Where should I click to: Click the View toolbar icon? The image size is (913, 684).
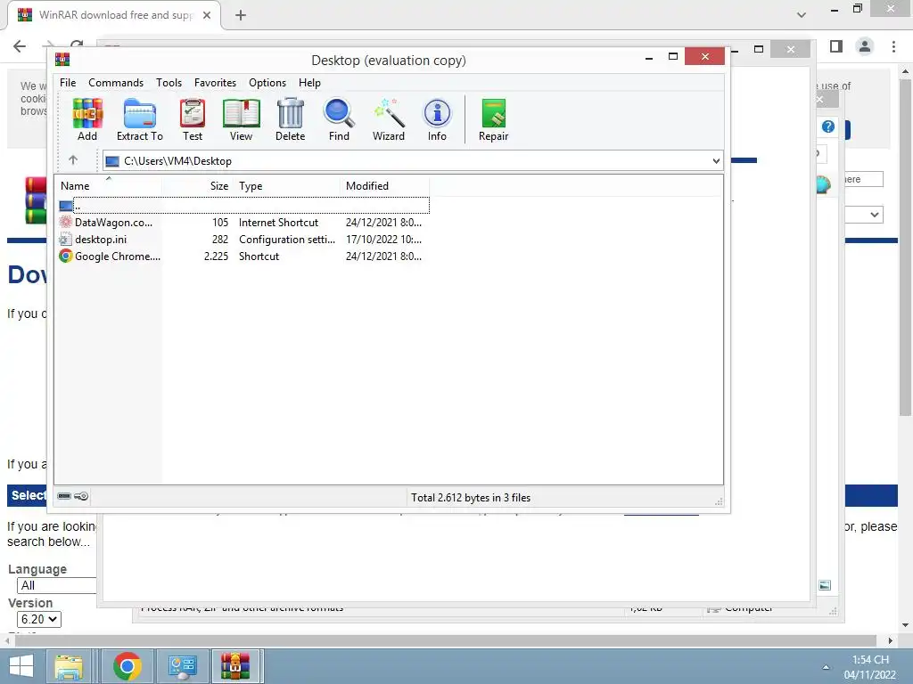pyautogui.click(x=241, y=120)
